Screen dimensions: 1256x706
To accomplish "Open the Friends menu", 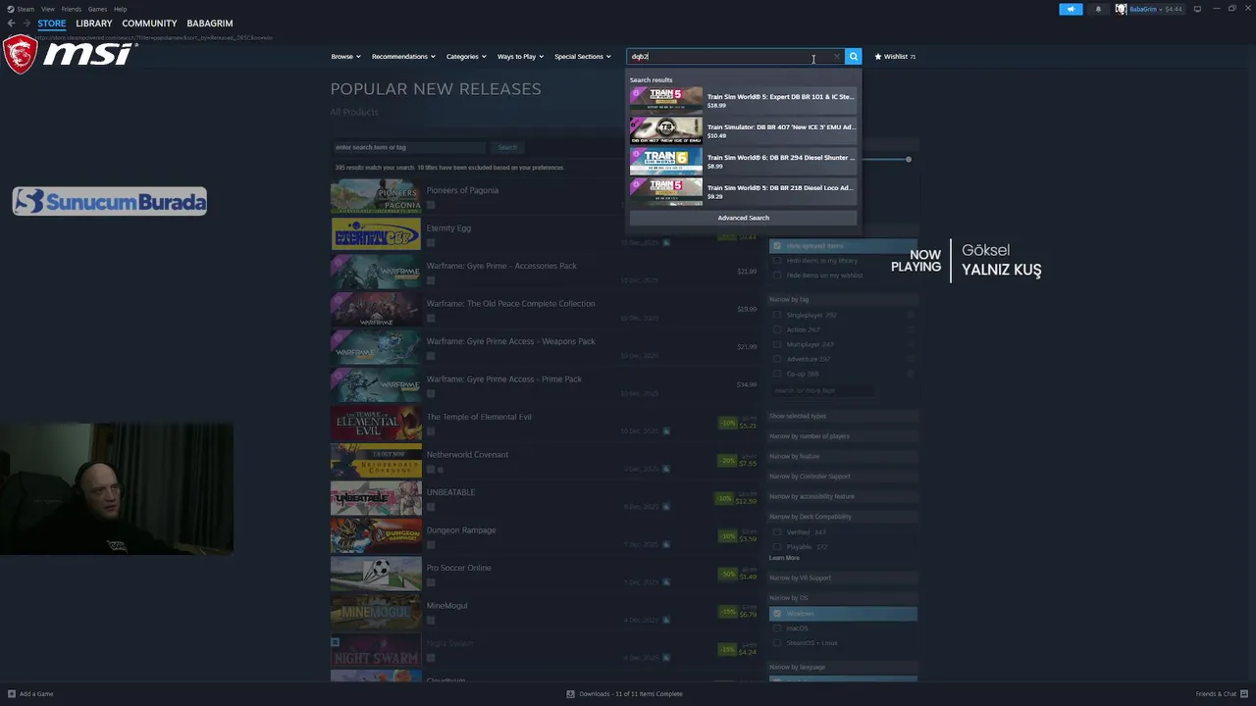I will point(72,9).
